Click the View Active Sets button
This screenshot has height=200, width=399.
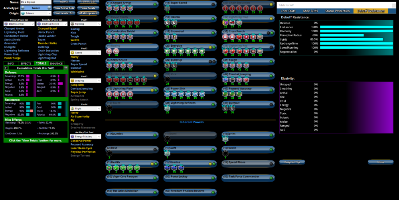pos(64,8)
